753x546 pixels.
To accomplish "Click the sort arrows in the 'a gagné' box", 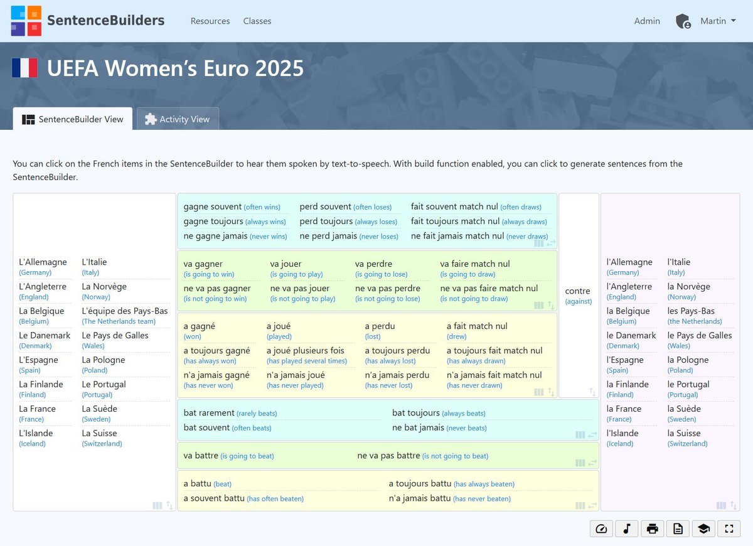I will [x=551, y=392].
